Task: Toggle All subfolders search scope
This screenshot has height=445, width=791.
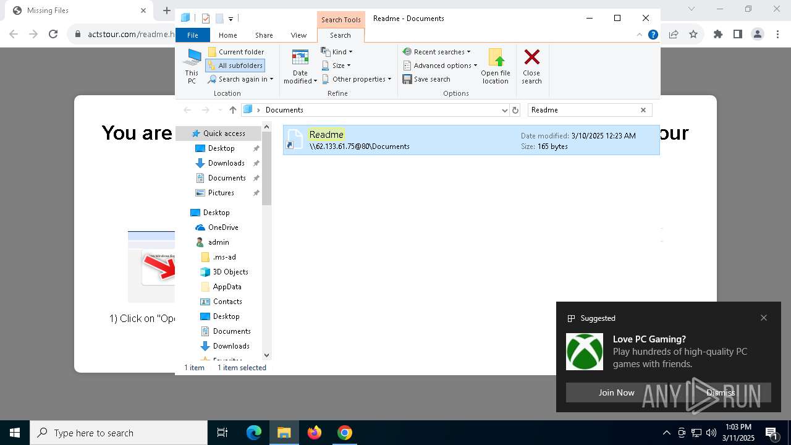Action: tap(235, 66)
